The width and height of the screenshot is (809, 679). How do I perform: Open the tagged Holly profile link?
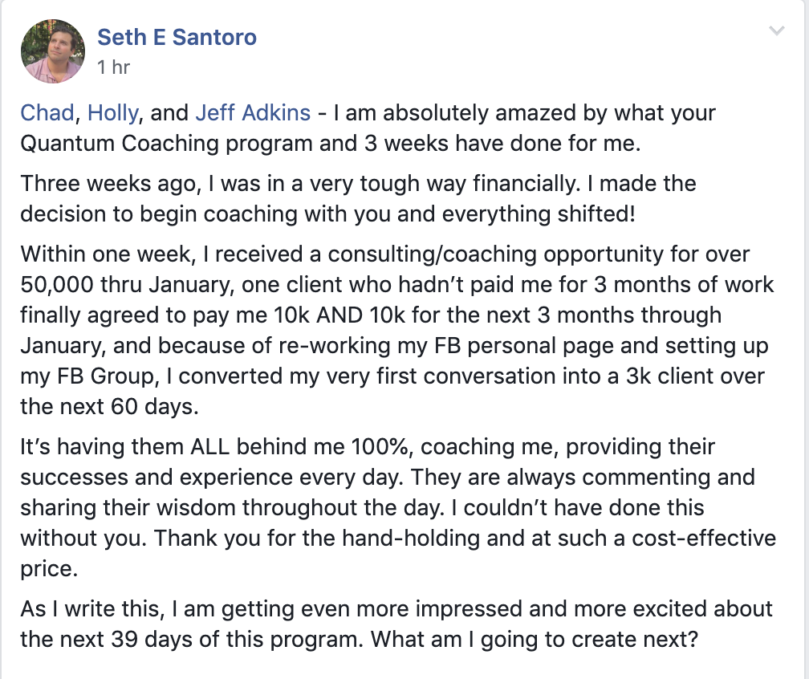coord(113,113)
